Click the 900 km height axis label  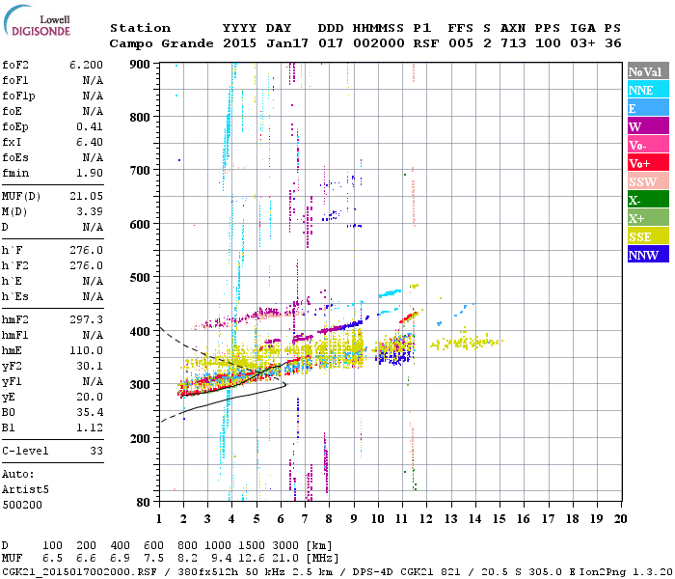[x=140, y=65]
